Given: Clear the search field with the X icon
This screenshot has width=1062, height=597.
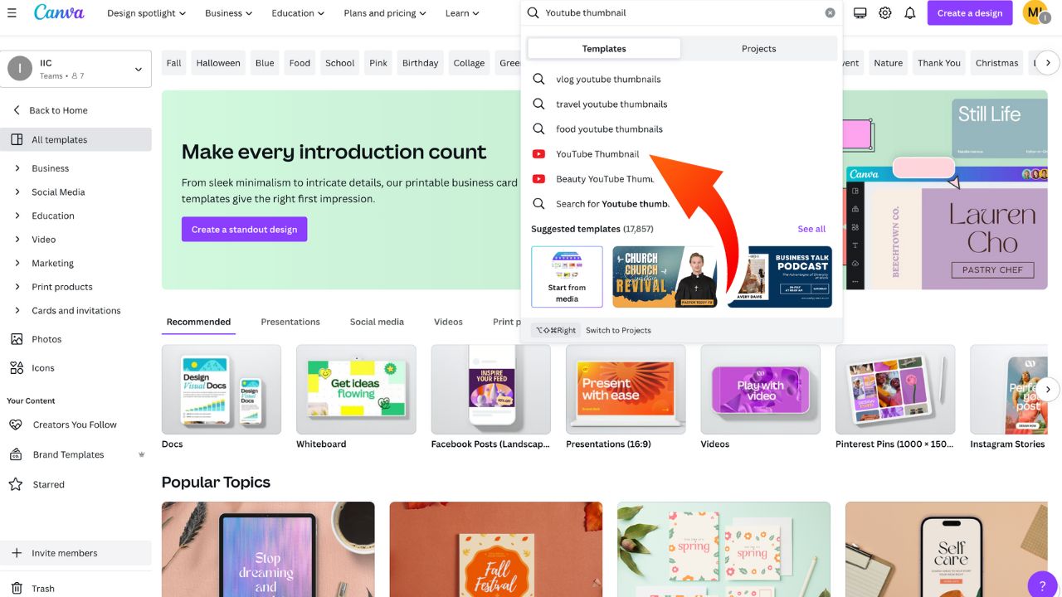Looking at the screenshot, I should click(830, 13).
